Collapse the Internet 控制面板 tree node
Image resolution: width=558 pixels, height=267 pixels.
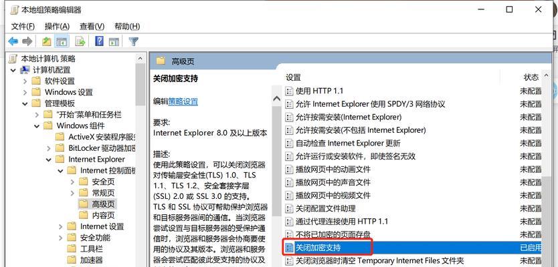[x=60, y=171]
